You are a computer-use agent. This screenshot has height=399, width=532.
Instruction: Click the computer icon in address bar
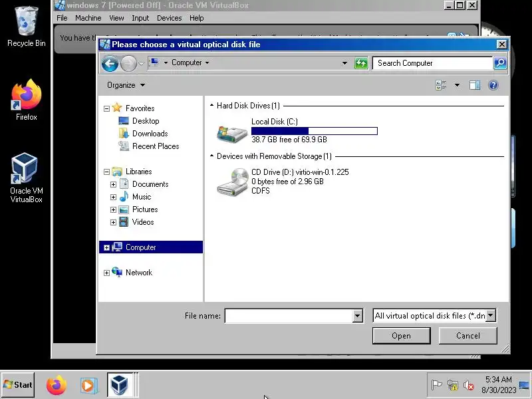pos(155,63)
